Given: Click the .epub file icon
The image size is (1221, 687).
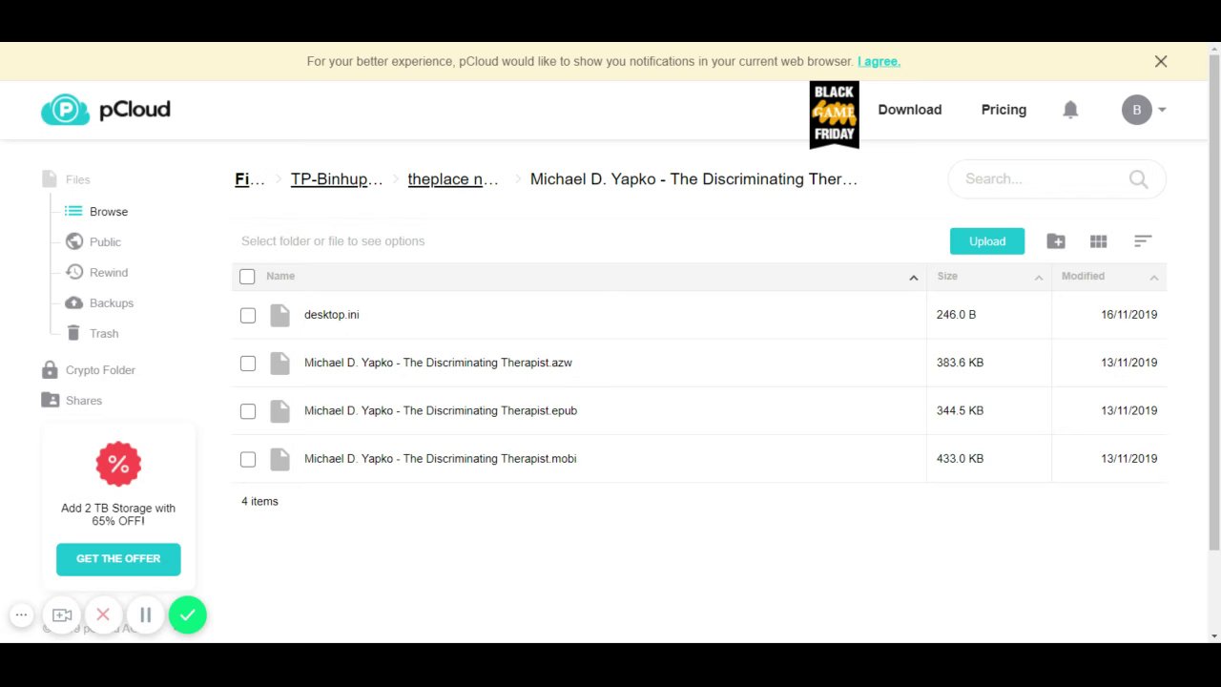Looking at the screenshot, I should tap(279, 410).
